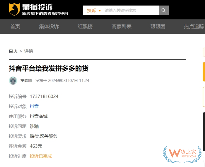The height and width of the screenshot is (167, 205).
Task: Click the 黑猫投诉 site title text
Action: 37,7
